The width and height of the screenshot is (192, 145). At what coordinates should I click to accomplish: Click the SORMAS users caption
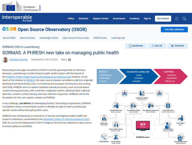tap(143, 137)
